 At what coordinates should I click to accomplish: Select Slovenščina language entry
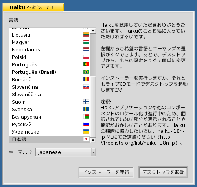[x=50, y=94]
